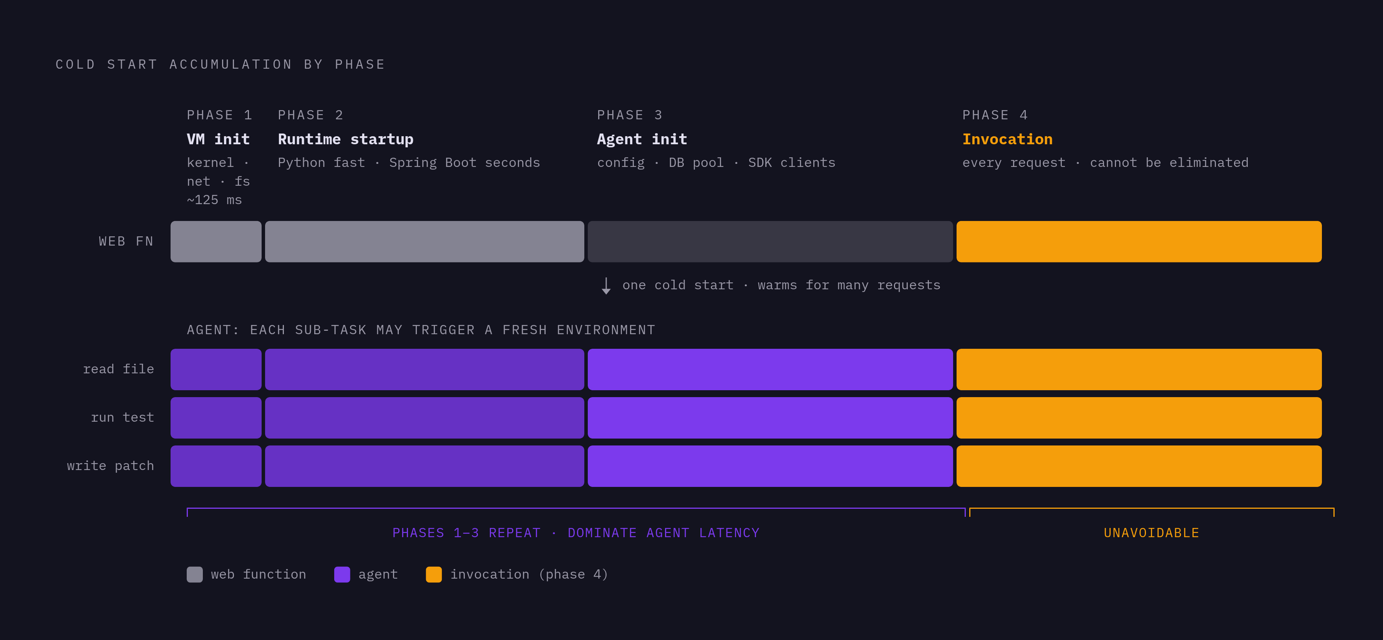Click the orange invocation legend swatch

[x=434, y=574]
